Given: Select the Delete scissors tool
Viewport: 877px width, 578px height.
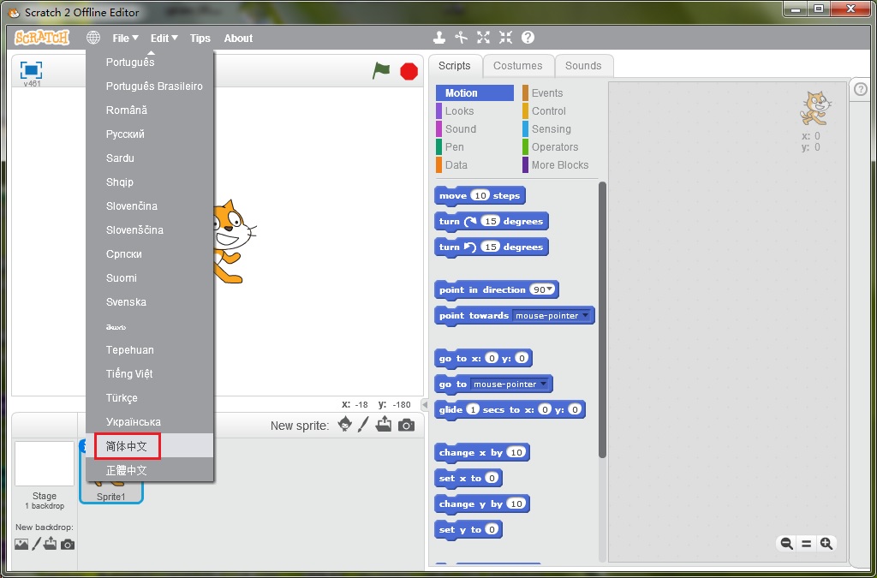Looking at the screenshot, I should 461,38.
